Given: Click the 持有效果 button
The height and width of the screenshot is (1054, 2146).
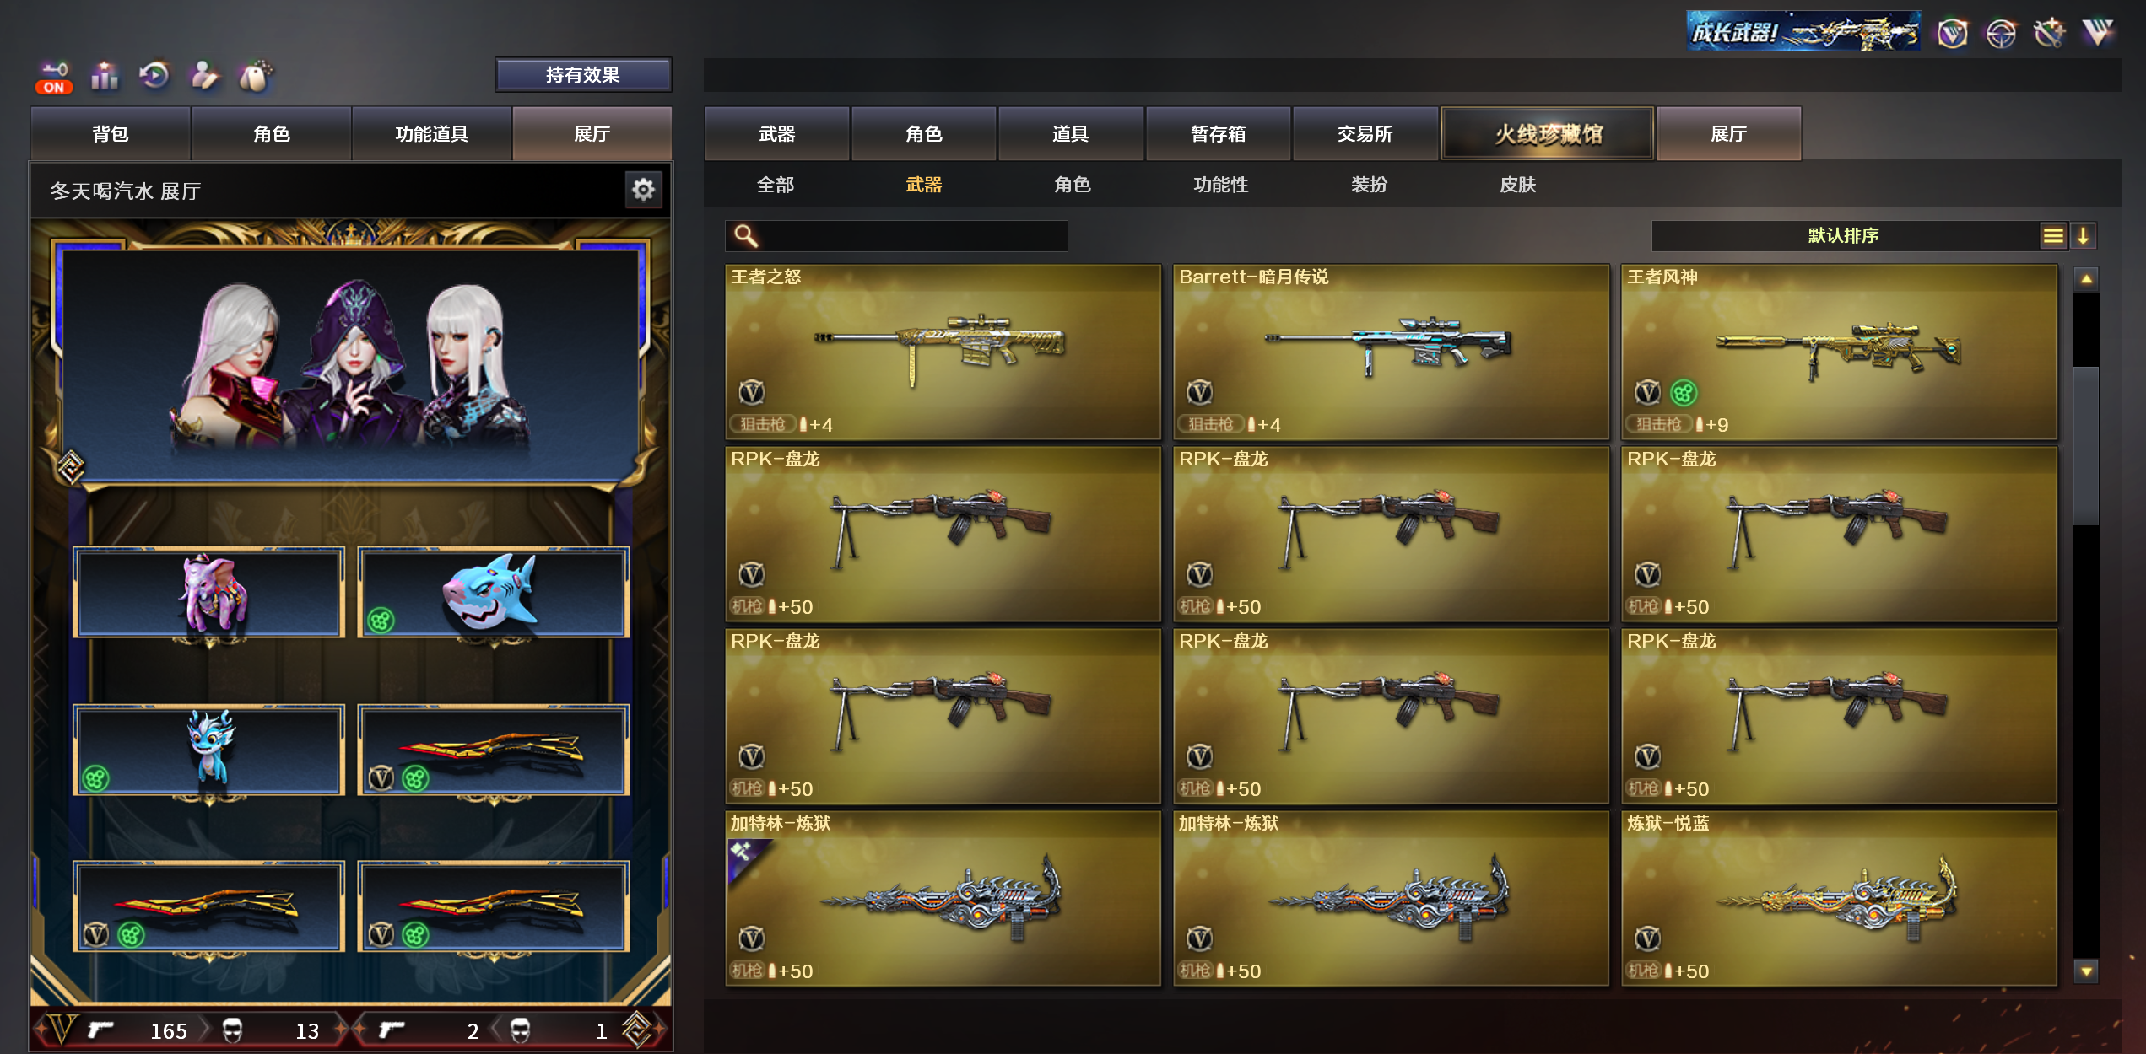Looking at the screenshot, I should point(583,75).
